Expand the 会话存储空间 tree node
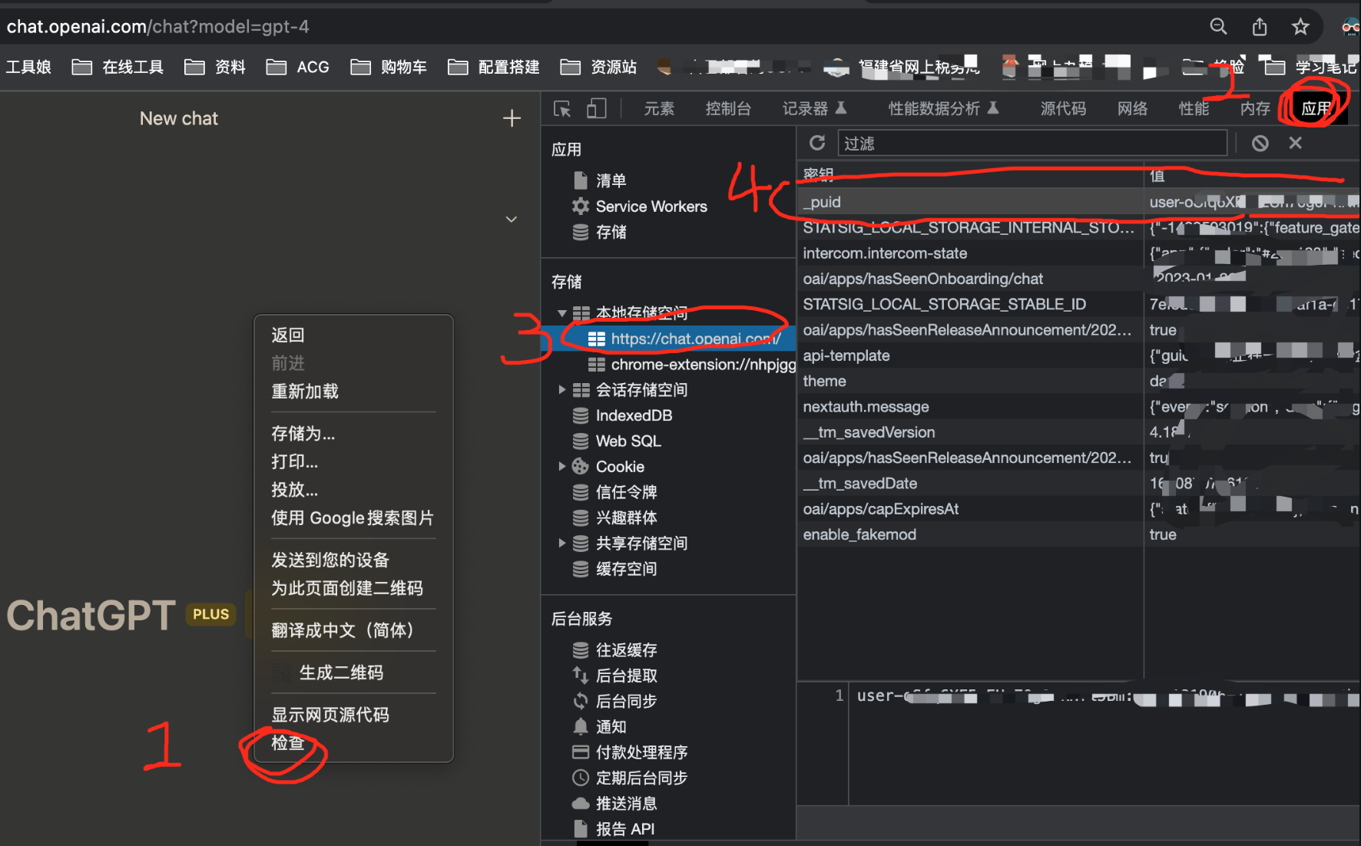The width and height of the screenshot is (1361, 846). [562, 389]
